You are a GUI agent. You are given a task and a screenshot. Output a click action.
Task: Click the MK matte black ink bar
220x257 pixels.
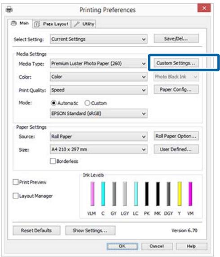[x=158, y=194]
